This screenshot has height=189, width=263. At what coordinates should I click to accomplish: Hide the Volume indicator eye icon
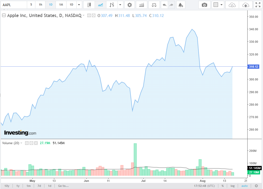tap(27, 143)
